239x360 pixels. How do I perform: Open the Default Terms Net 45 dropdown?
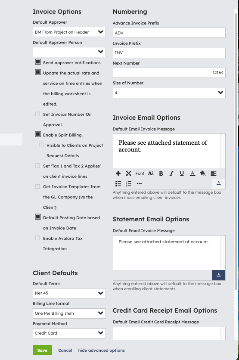pyautogui.click(x=69, y=293)
